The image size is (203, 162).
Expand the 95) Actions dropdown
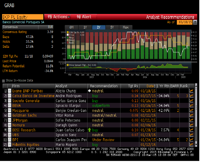point(57,17)
